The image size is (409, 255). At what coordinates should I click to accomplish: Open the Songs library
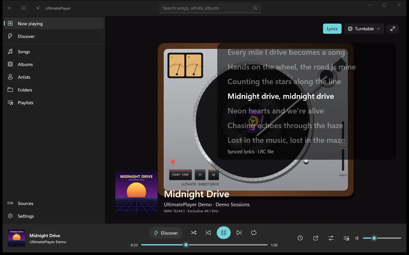click(x=54, y=52)
